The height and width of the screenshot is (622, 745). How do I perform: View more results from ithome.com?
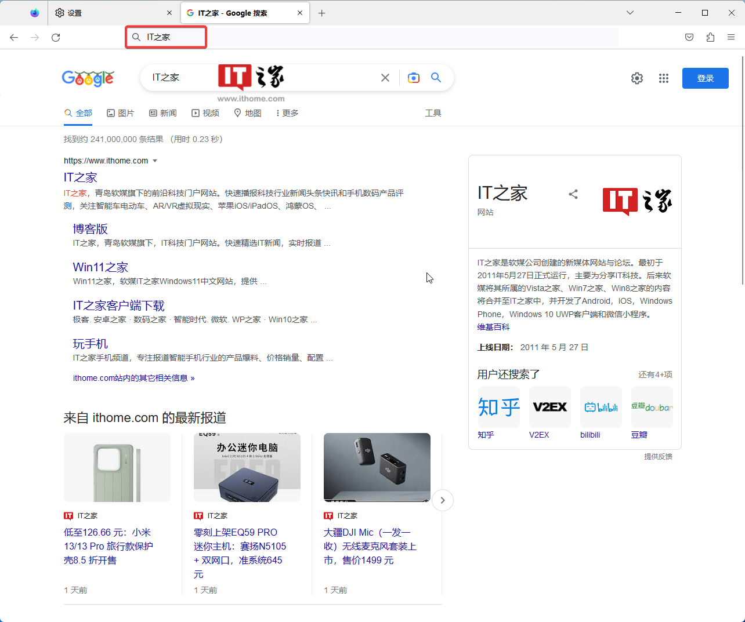click(x=134, y=378)
